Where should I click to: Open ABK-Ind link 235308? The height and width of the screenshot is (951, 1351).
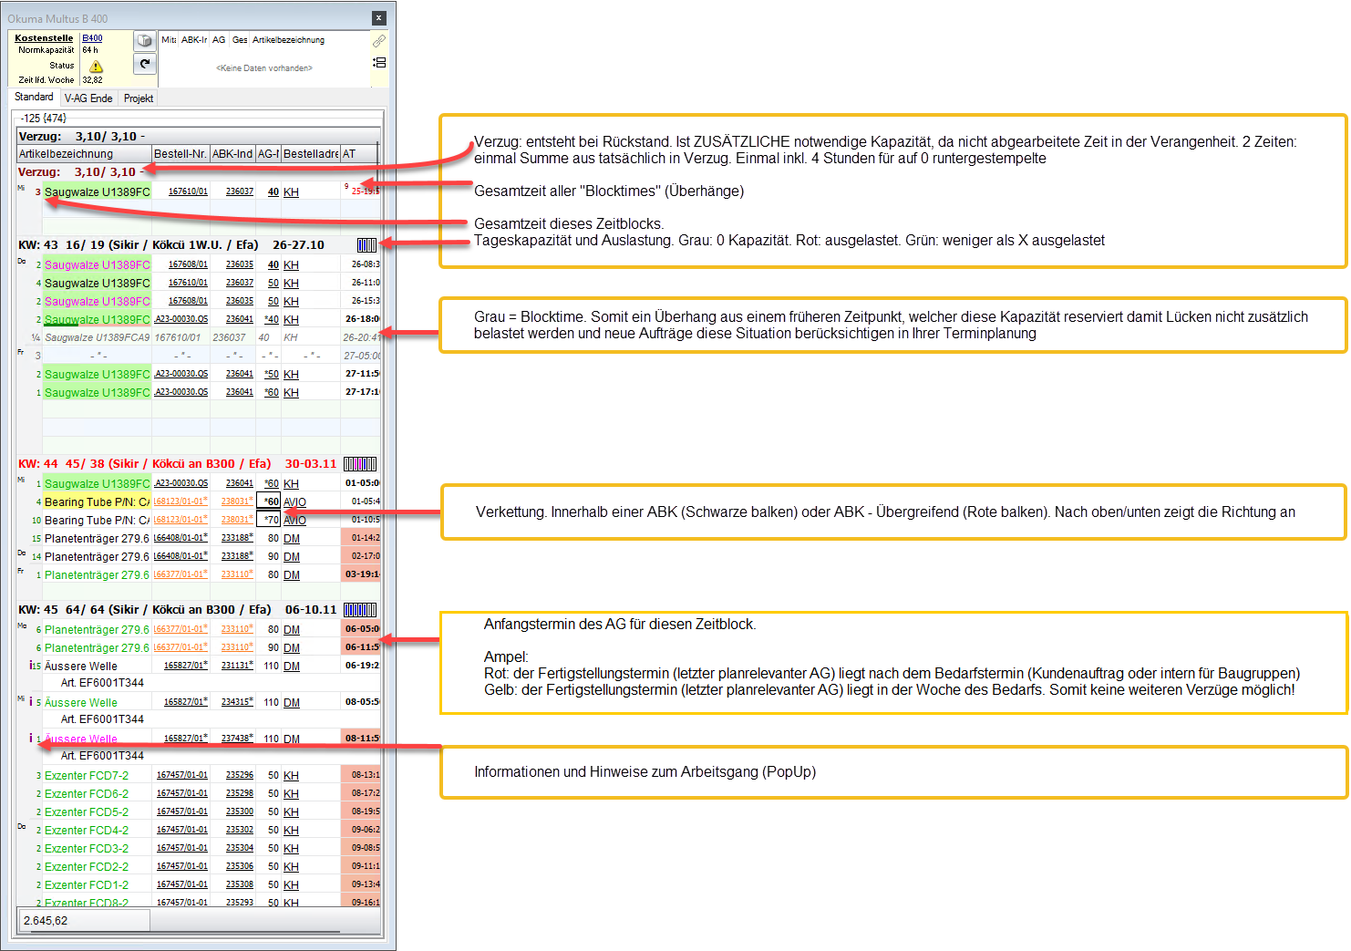click(240, 884)
